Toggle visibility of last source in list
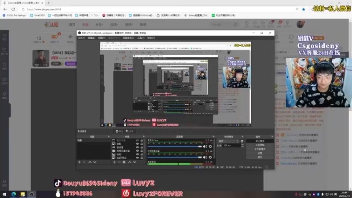 click(137, 158)
